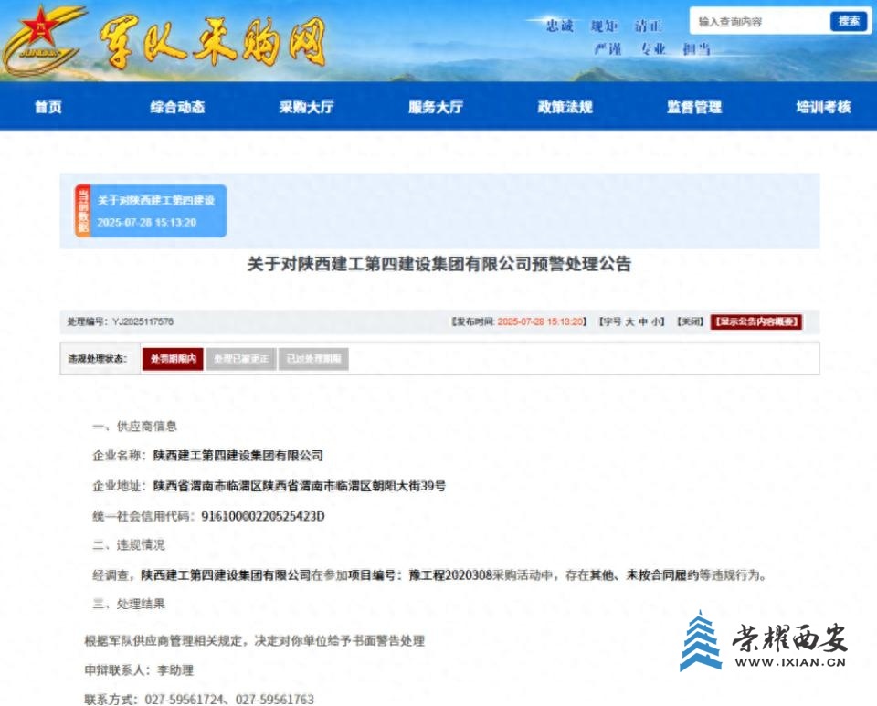877x706 pixels.
Task: Click the 关闭 close link
Action: [x=690, y=321]
